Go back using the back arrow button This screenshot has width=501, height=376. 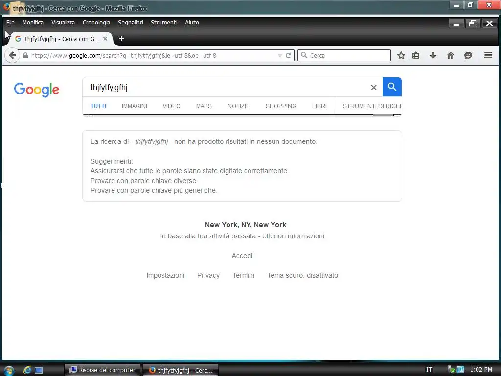pos(12,55)
